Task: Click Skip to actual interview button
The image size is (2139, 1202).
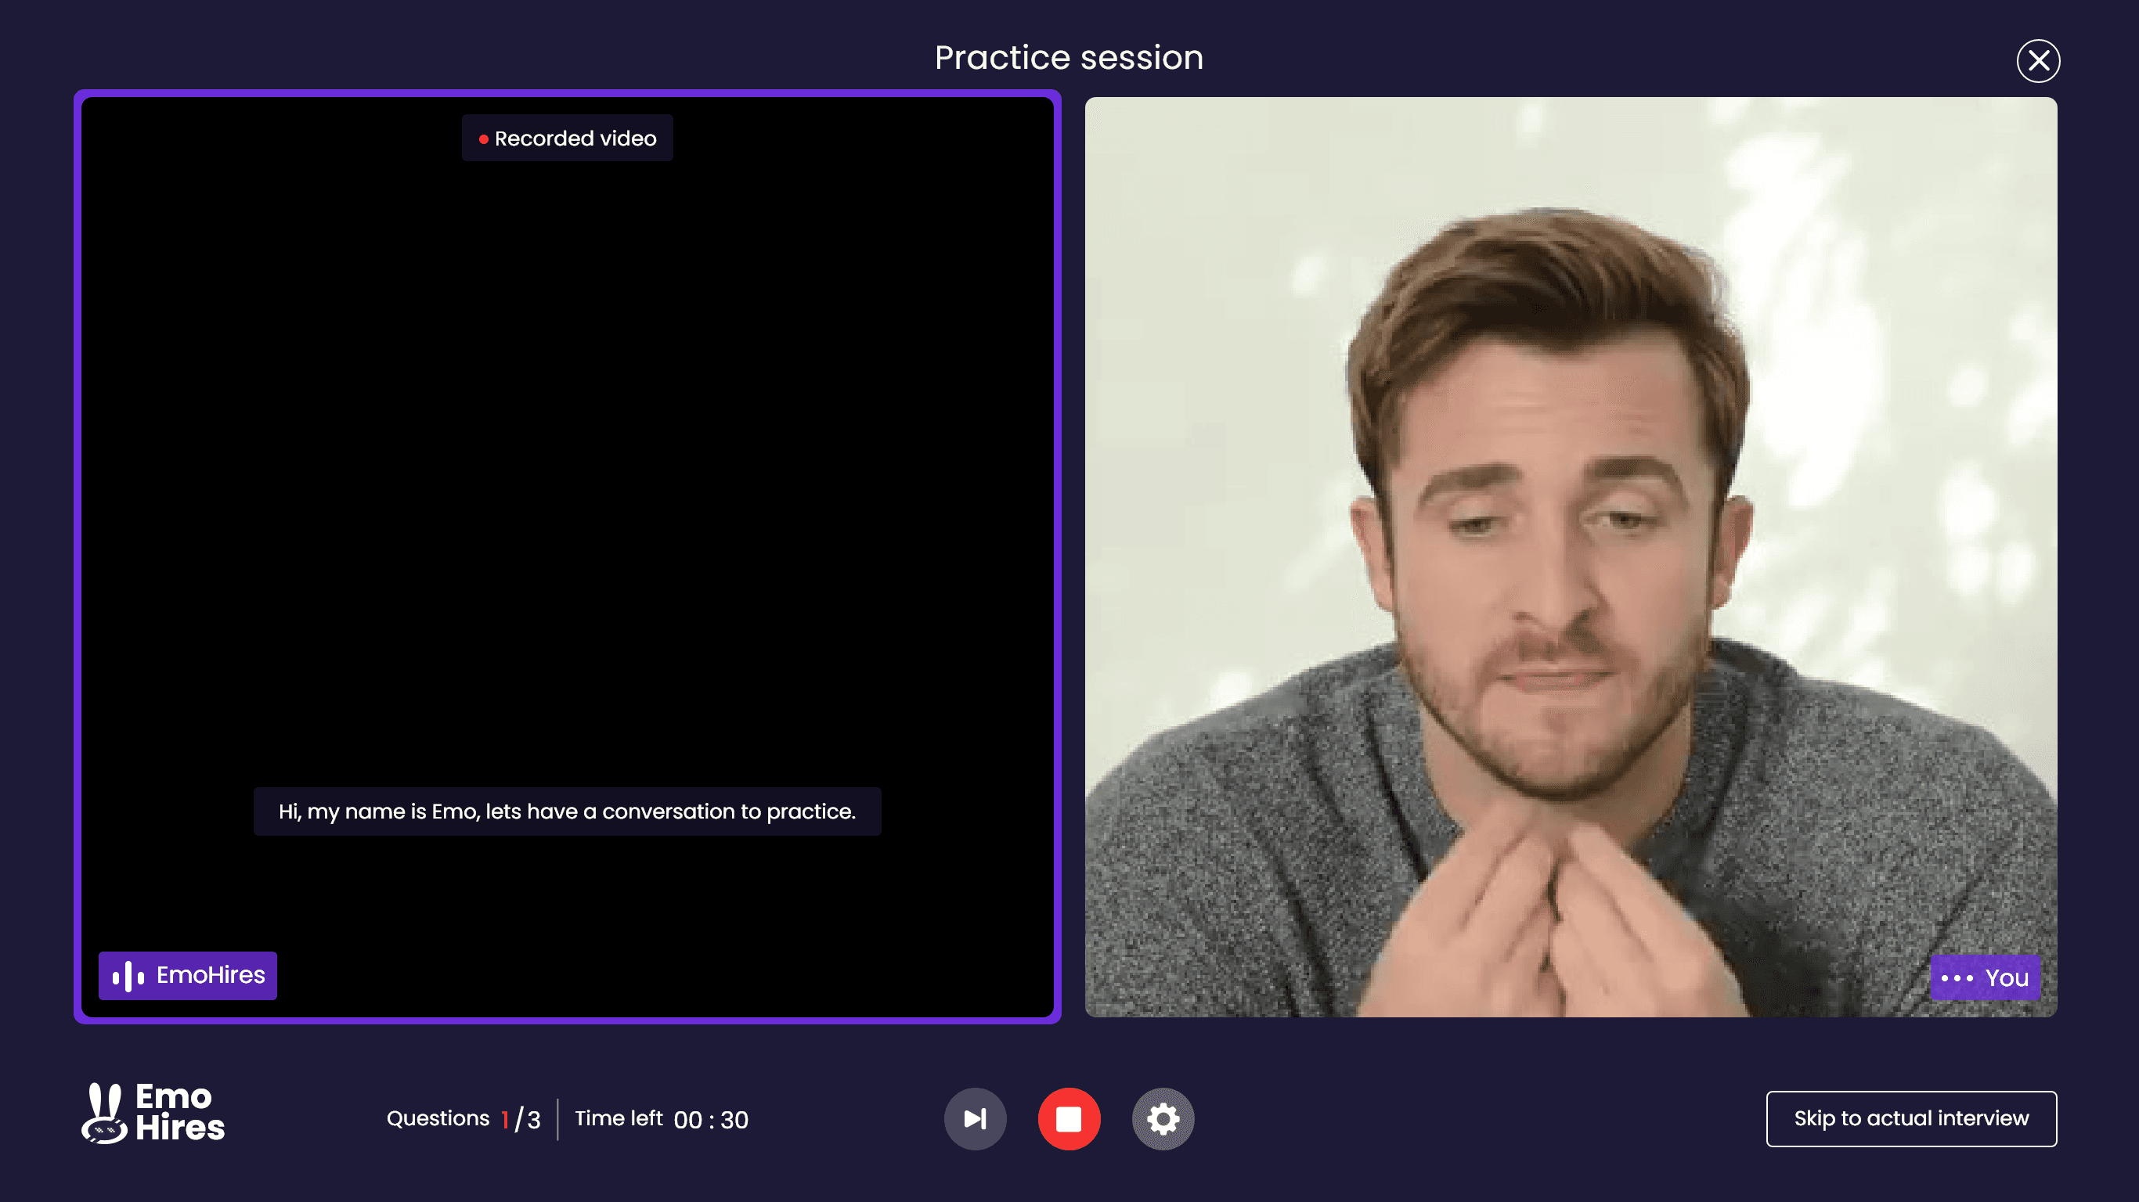Action: (1910, 1118)
